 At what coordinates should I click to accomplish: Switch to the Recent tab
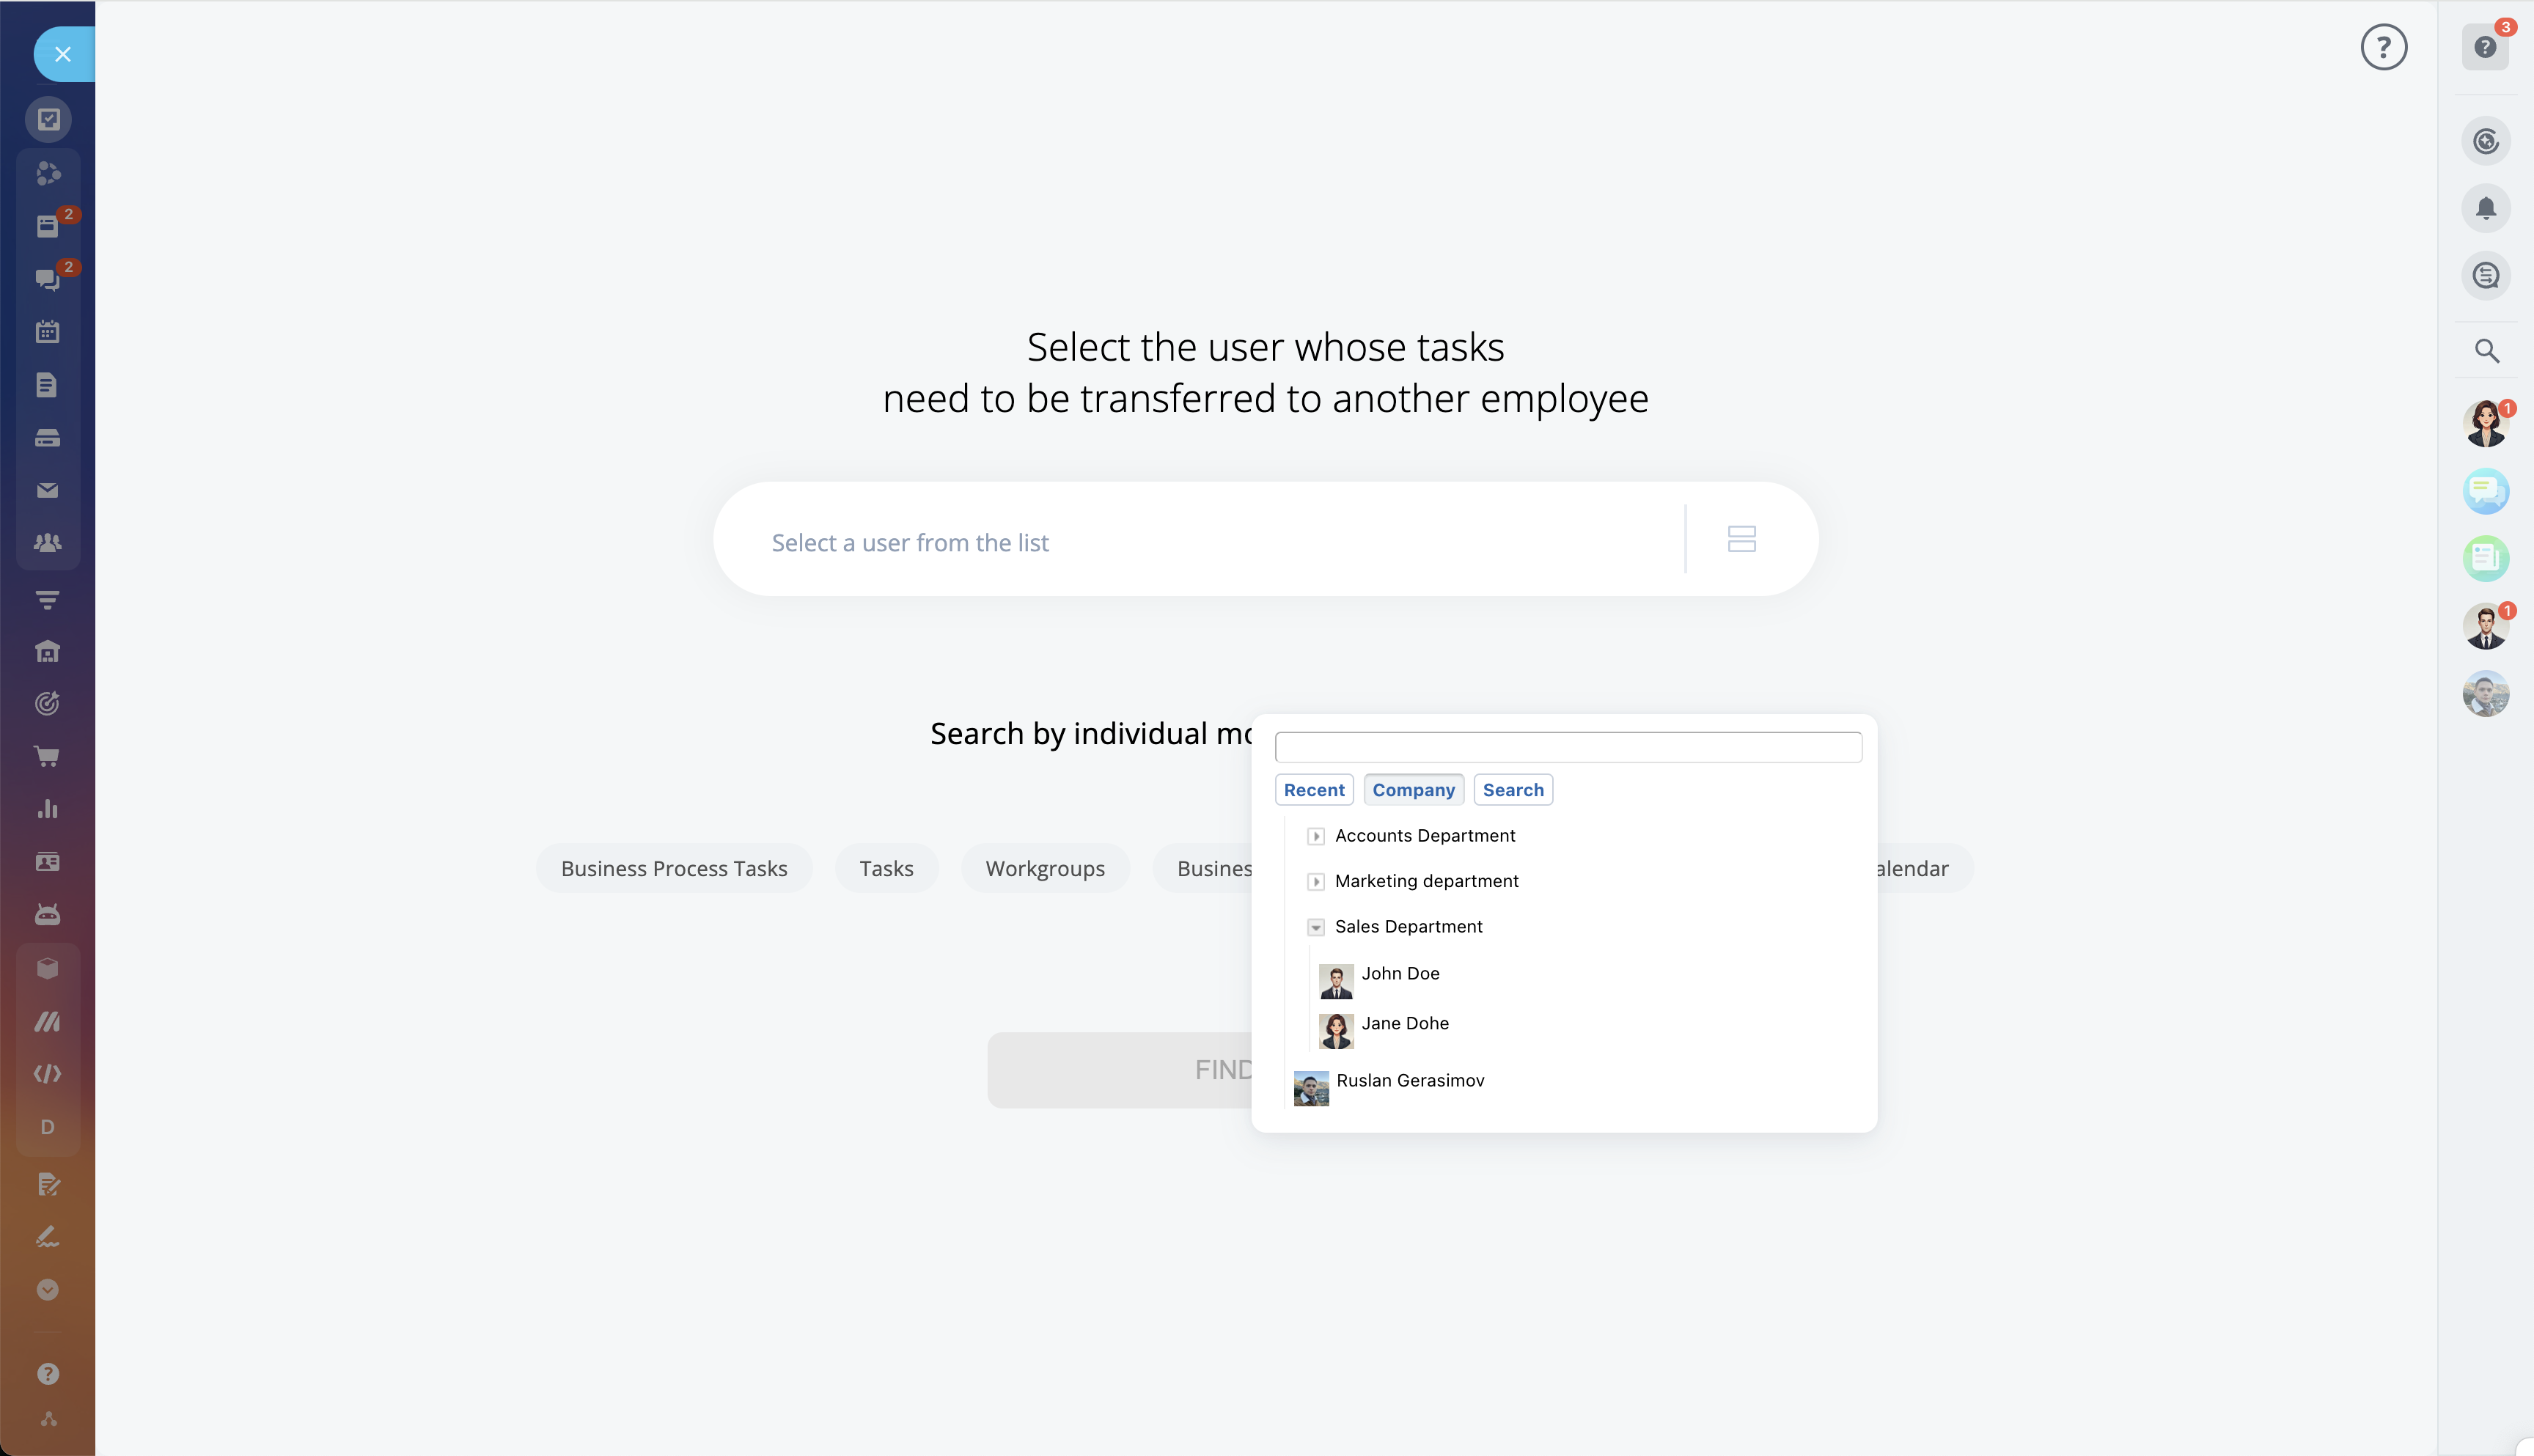click(x=1314, y=790)
